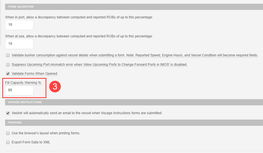Click the Export Form Data to XML label
263x153 pixels.
pos(31,142)
